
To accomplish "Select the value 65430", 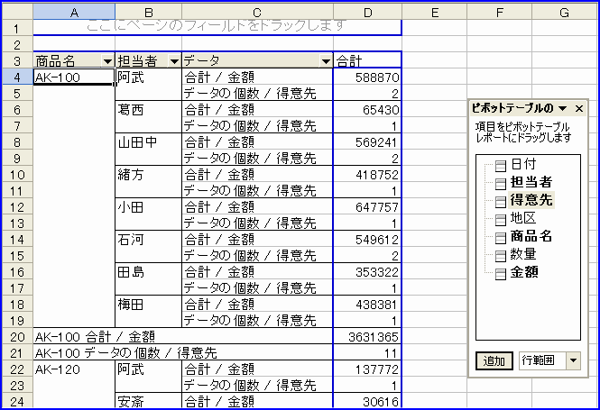I will (x=367, y=110).
